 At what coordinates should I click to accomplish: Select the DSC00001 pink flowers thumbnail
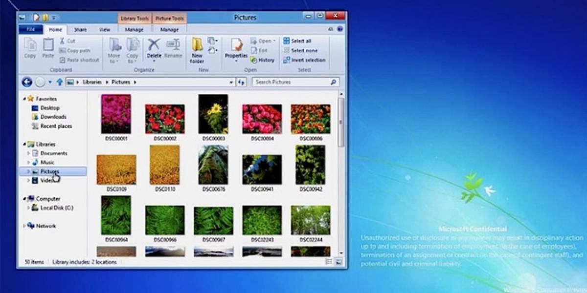[x=116, y=114]
